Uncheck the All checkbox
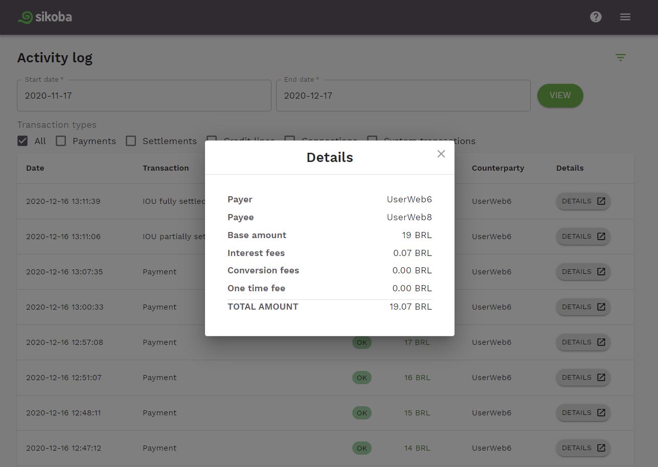Viewport: 658px width, 467px height. (22, 141)
